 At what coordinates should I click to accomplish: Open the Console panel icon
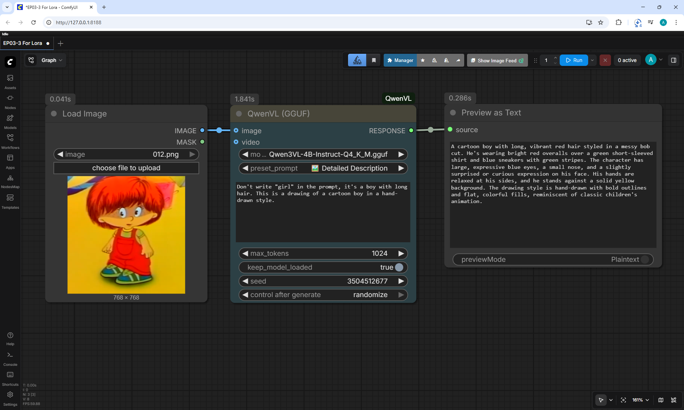(x=10, y=359)
